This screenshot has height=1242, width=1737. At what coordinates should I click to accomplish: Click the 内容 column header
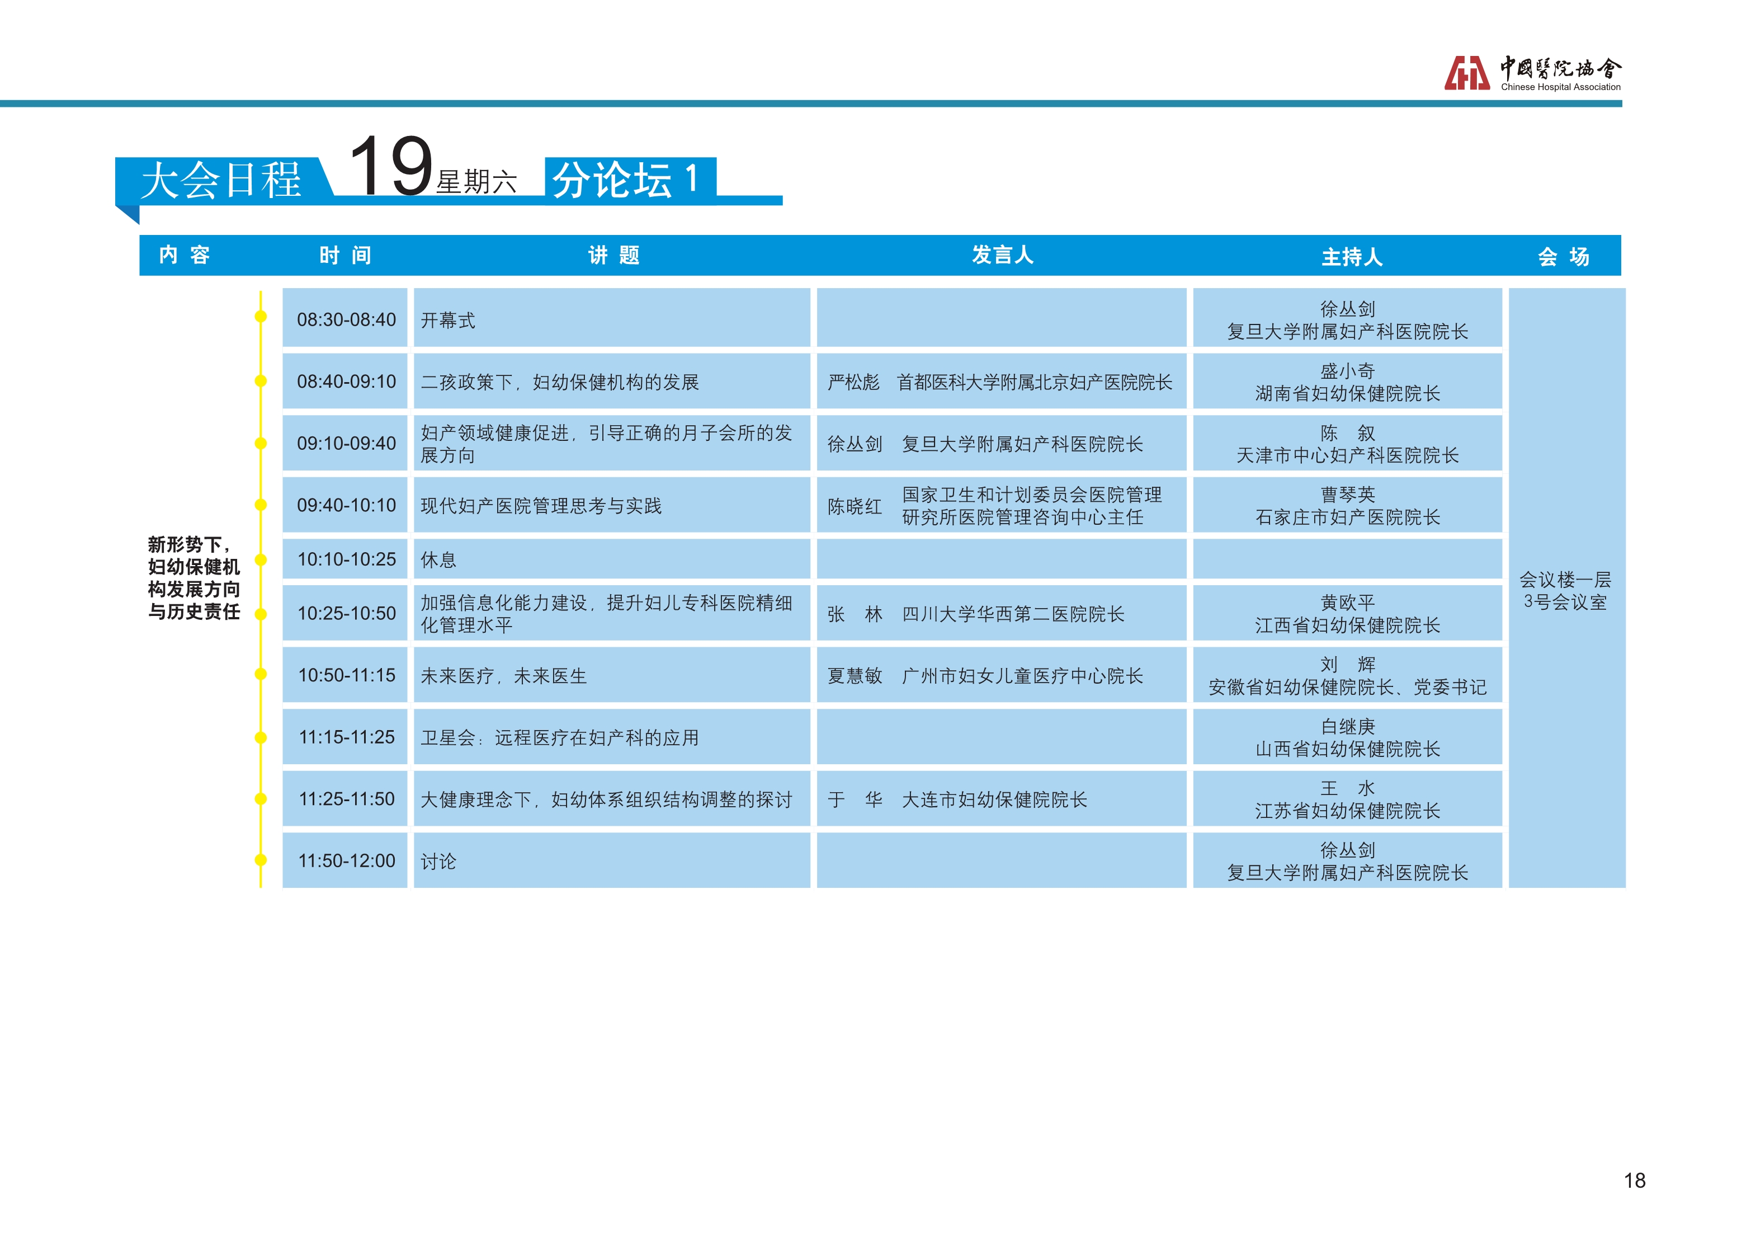coord(184,255)
